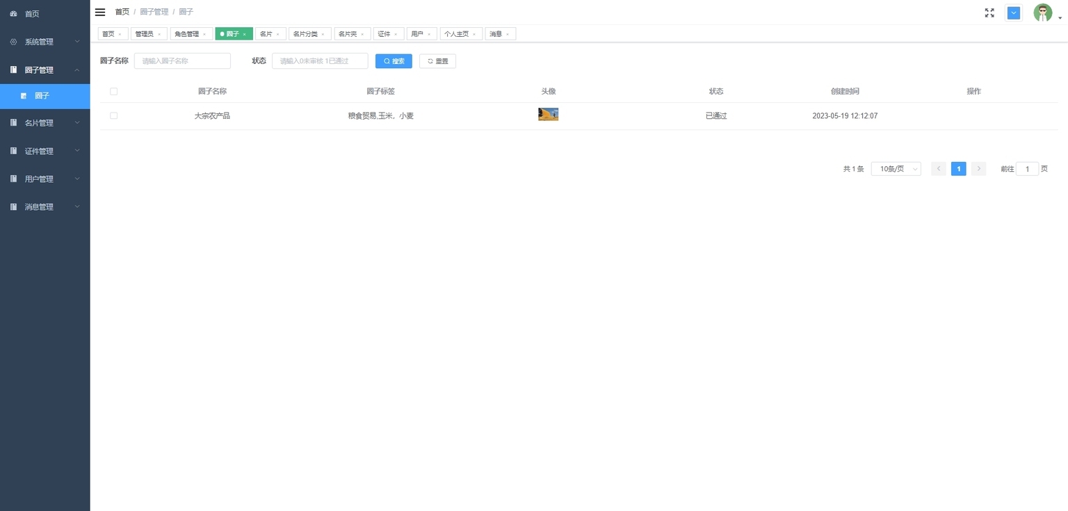Toggle fullscreen mode icon in top bar
Viewport: 1068px width, 511px height.
click(x=989, y=13)
